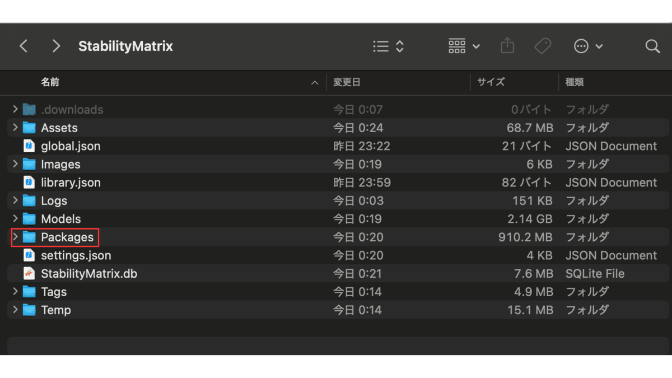Click the Assets folder name
Screen dimensions: 672x378
[59, 128]
